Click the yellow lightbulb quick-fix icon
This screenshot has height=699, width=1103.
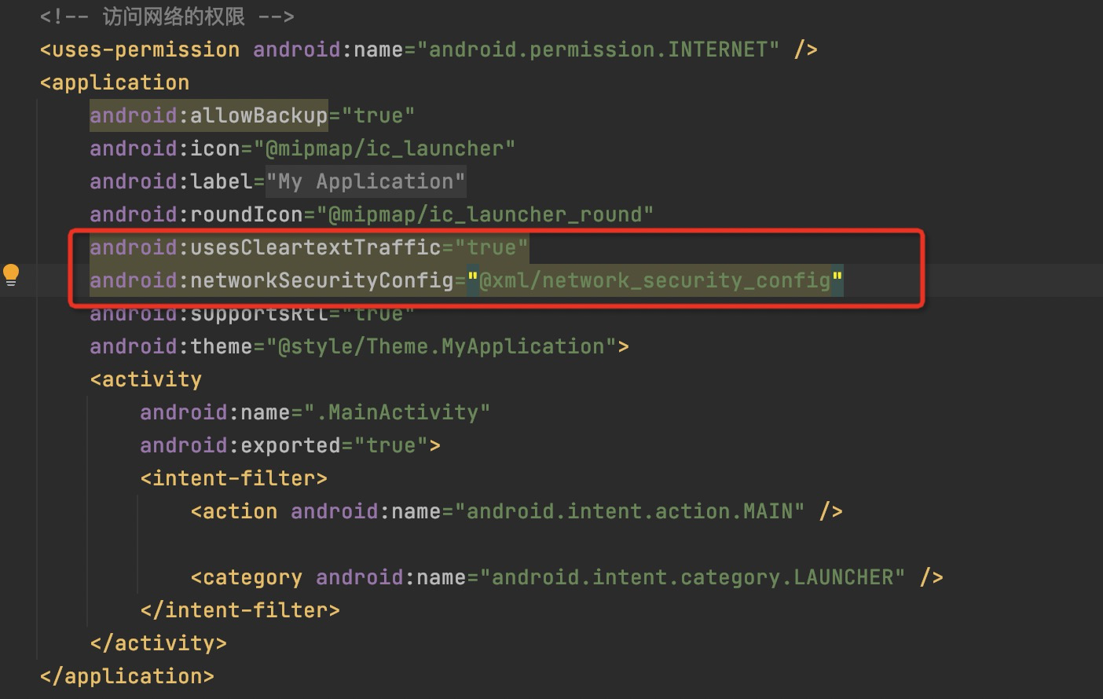(x=11, y=275)
